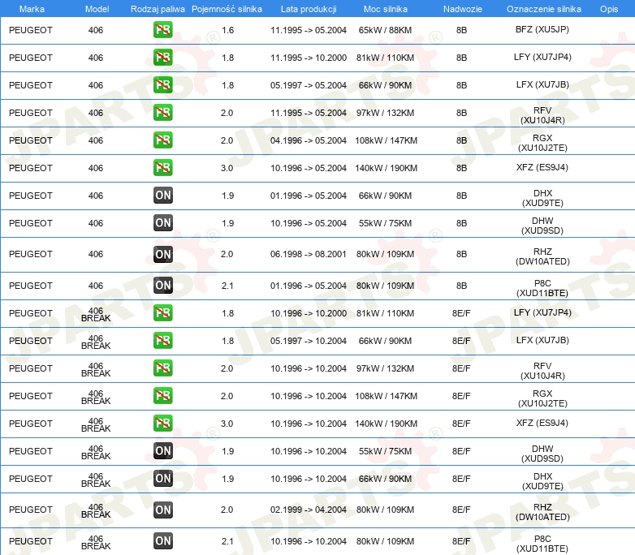
Task: Select engine code RGX (XU10J2TE) in the 8E/F row
Action: (542, 398)
